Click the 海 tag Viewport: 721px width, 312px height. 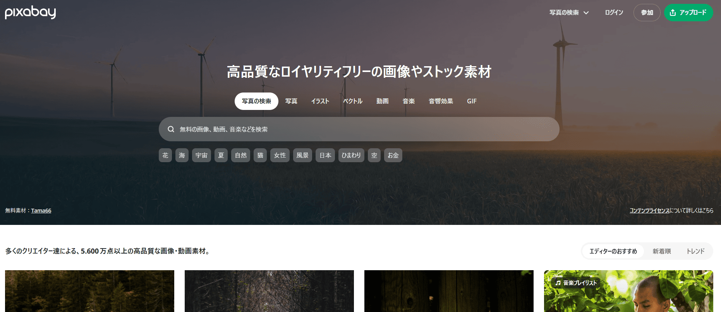point(182,155)
